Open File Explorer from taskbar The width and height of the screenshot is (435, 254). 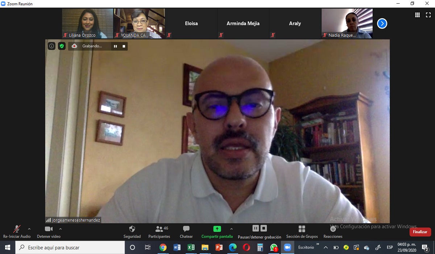pyautogui.click(x=205, y=247)
